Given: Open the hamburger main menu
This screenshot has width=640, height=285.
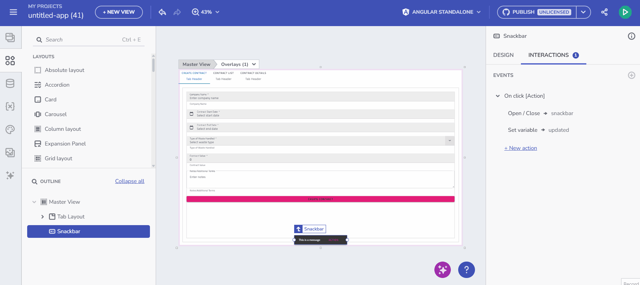Looking at the screenshot, I should [x=13, y=12].
